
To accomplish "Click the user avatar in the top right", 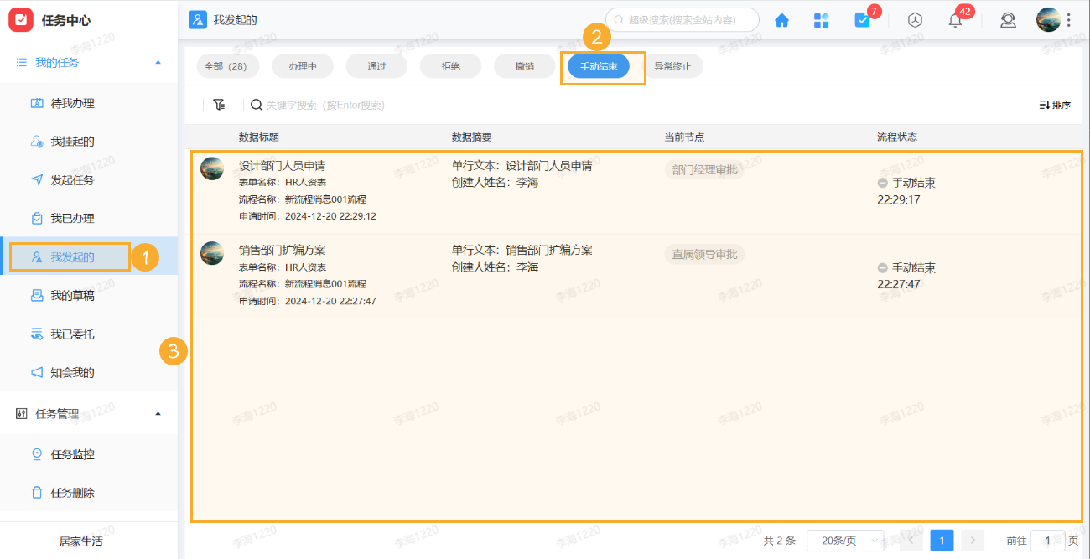I will (x=1048, y=19).
